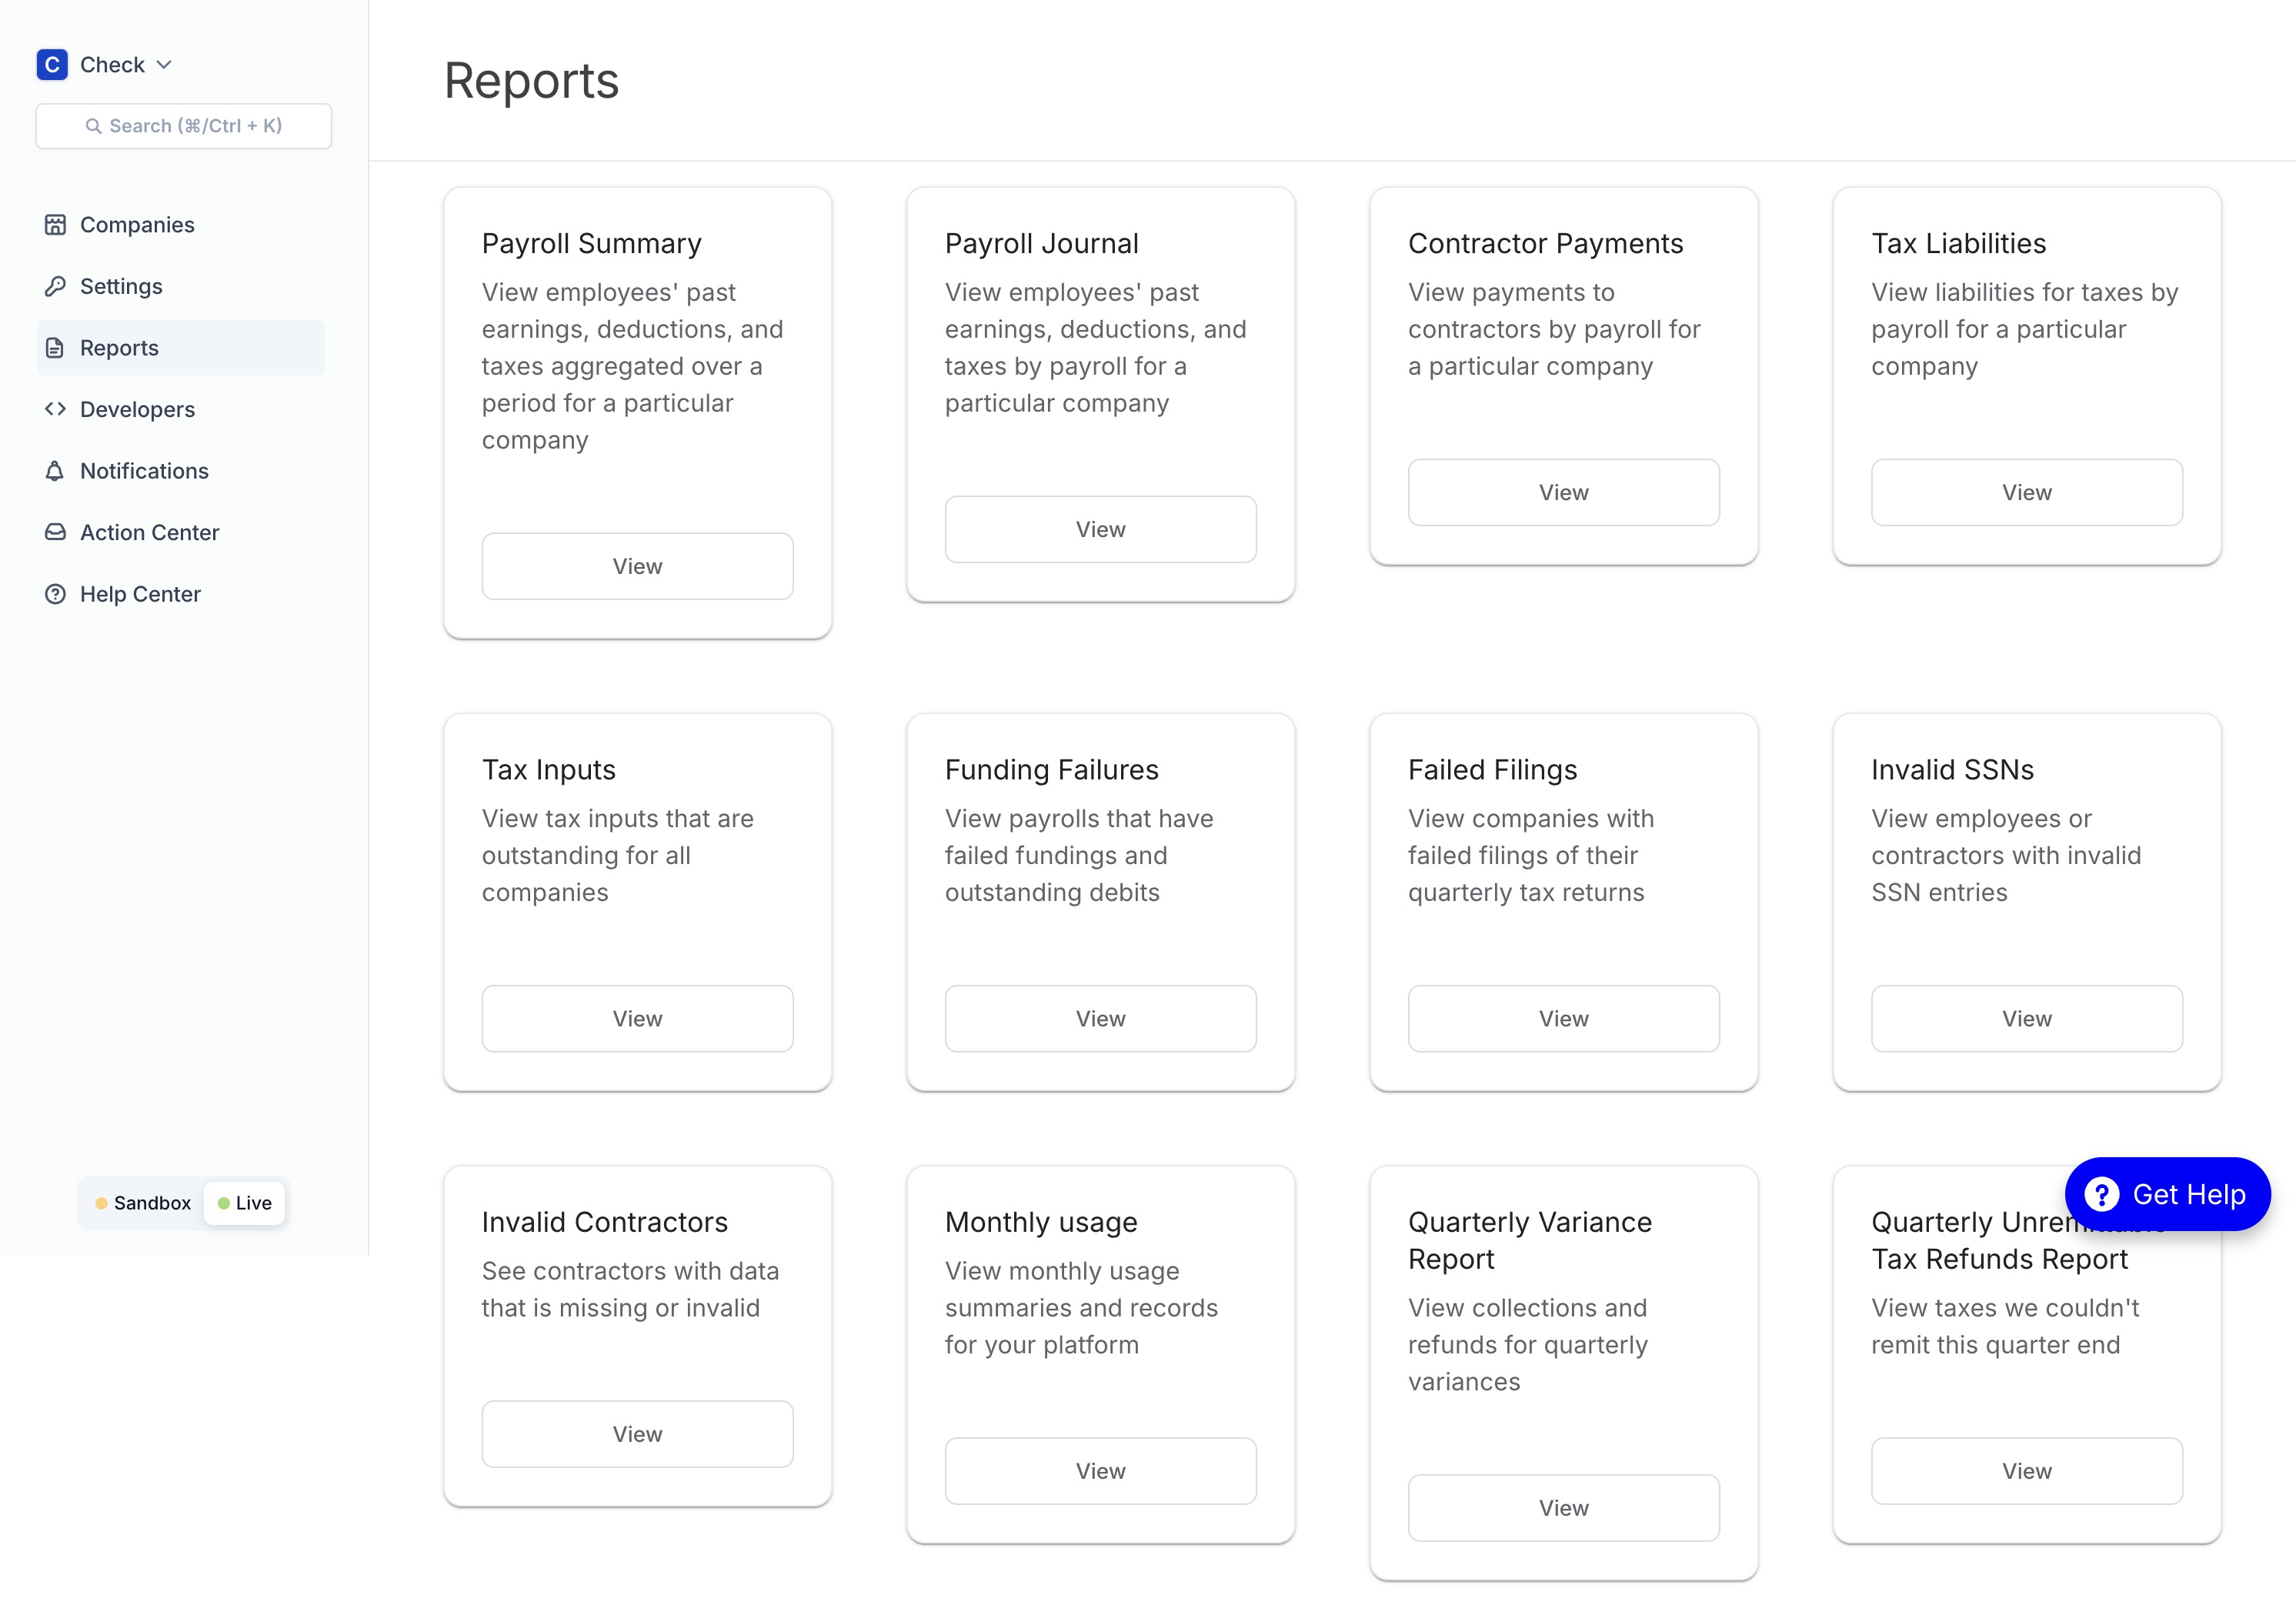View the Invalid SSNs report
The image size is (2296, 1605).
coord(2026,1018)
